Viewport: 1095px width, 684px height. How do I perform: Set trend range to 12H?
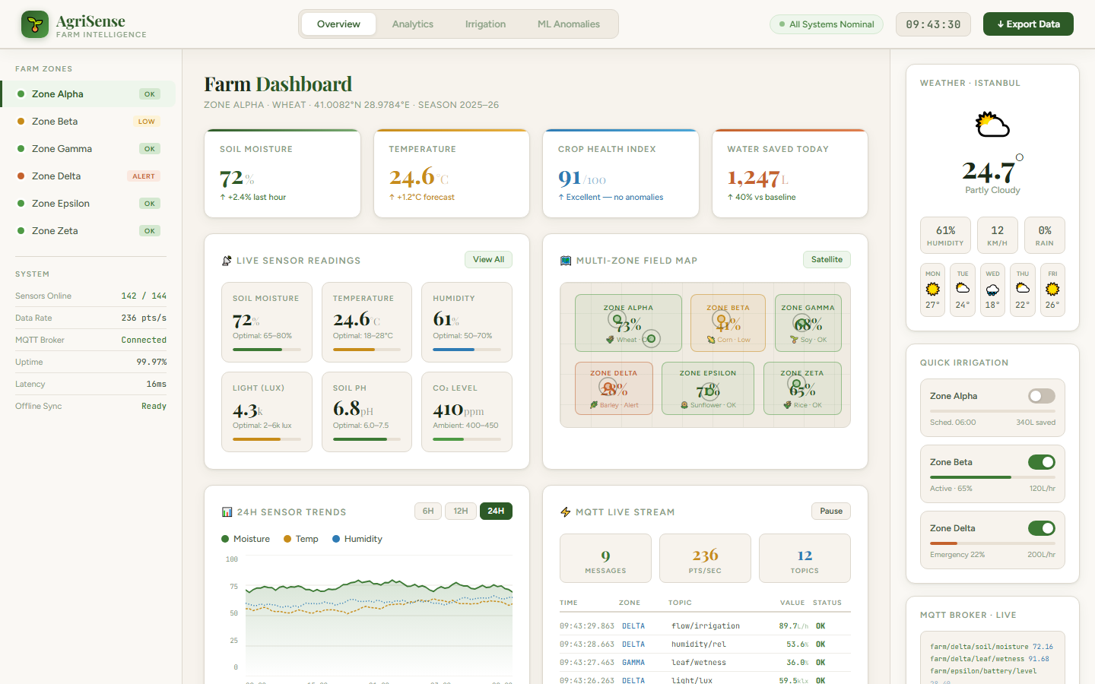coord(461,511)
